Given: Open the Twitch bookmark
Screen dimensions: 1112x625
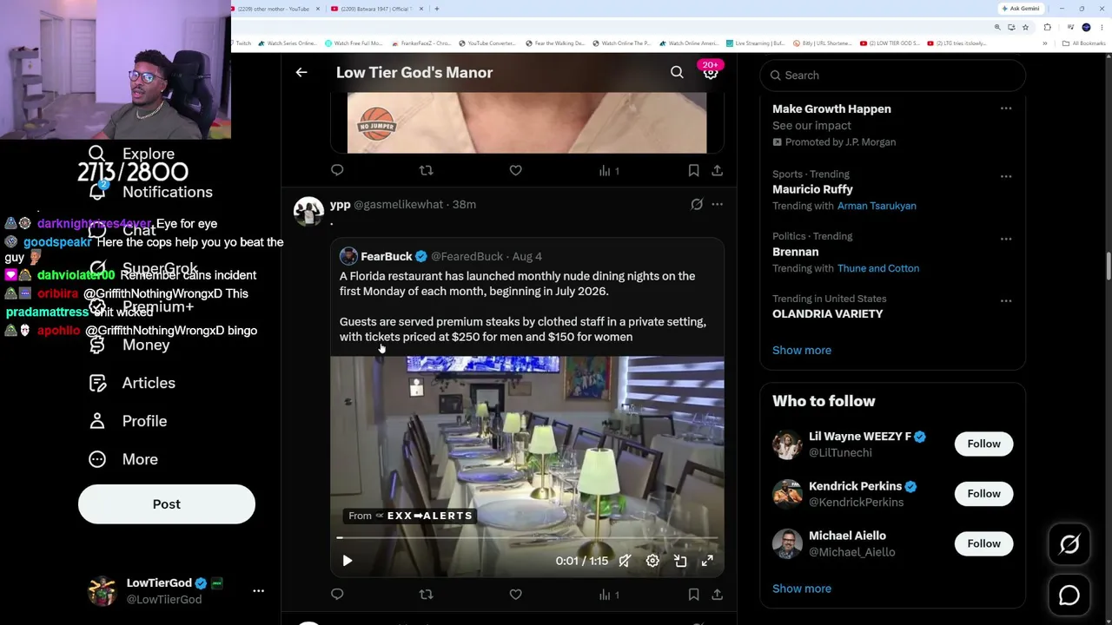Looking at the screenshot, I should click(x=242, y=43).
